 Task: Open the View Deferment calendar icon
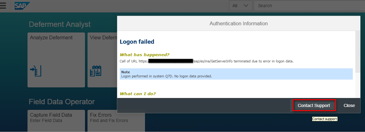pyautogui.click(x=95, y=71)
